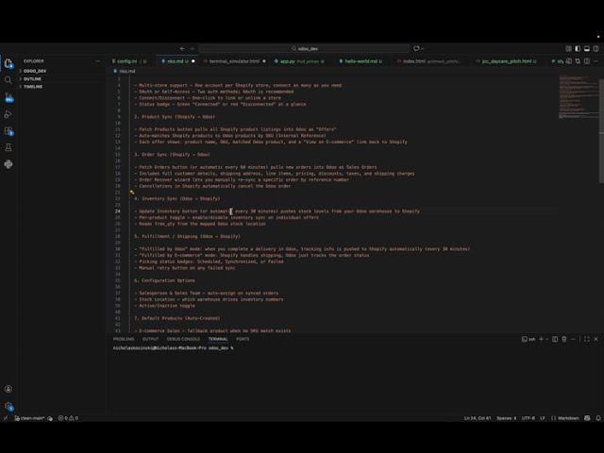Switch to the app.py tab

299,61
